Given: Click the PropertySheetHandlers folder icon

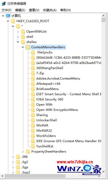Looking at the screenshot, I should (x=28, y=152).
